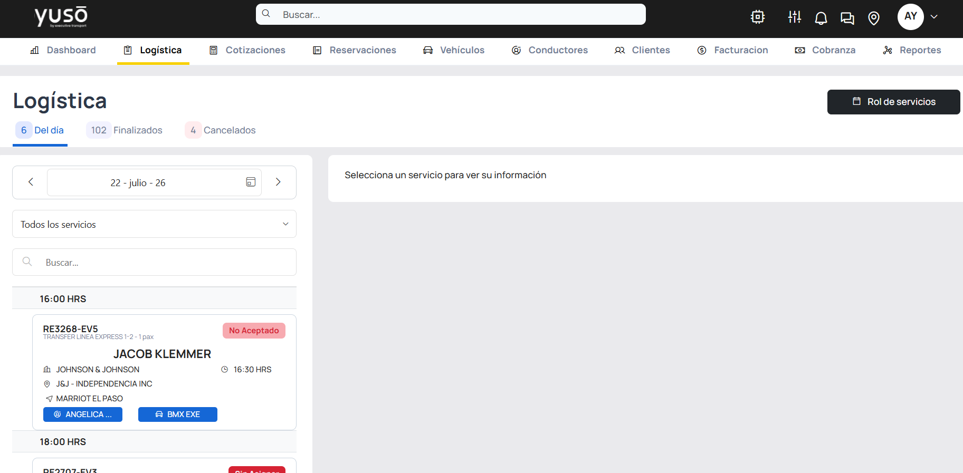Expand the Todos los servicios dropdown
The image size is (963, 473).
point(154,224)
